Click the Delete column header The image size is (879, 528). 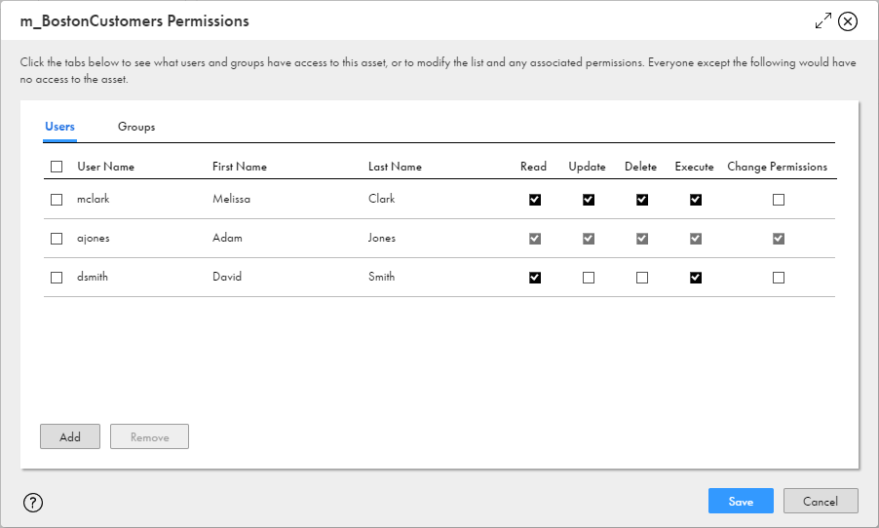click(x=641, y=167)
